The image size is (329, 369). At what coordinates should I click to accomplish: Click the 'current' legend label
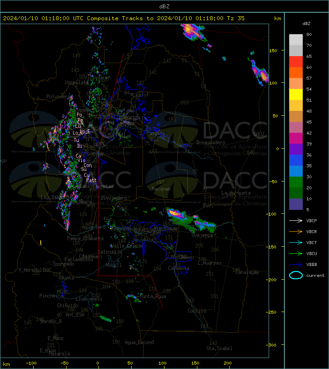coord(315,275)
